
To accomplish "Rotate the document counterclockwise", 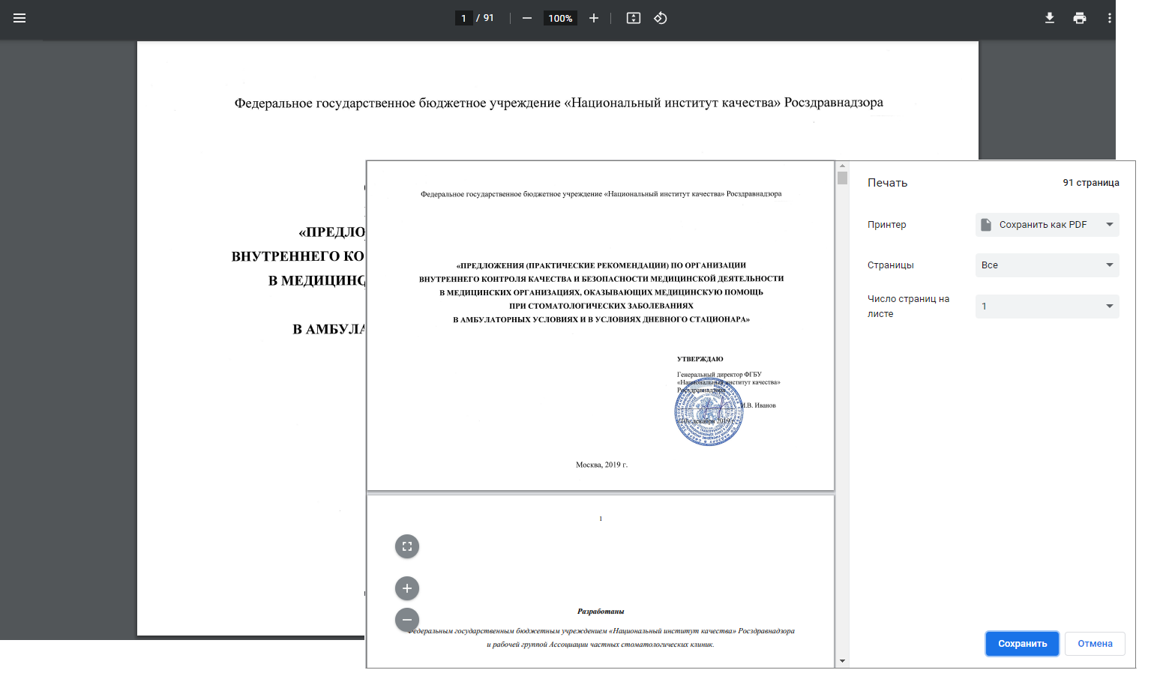I will [x=661, y=18].
